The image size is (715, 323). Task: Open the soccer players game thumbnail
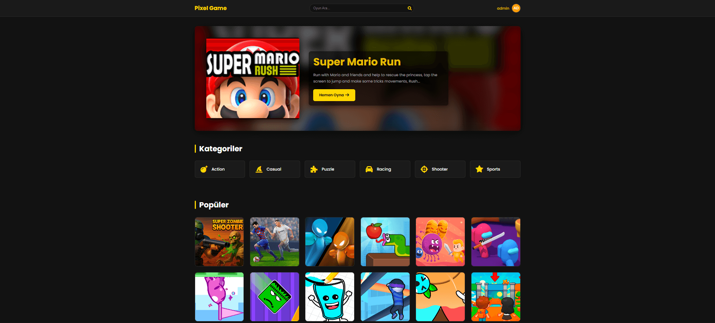274,242
